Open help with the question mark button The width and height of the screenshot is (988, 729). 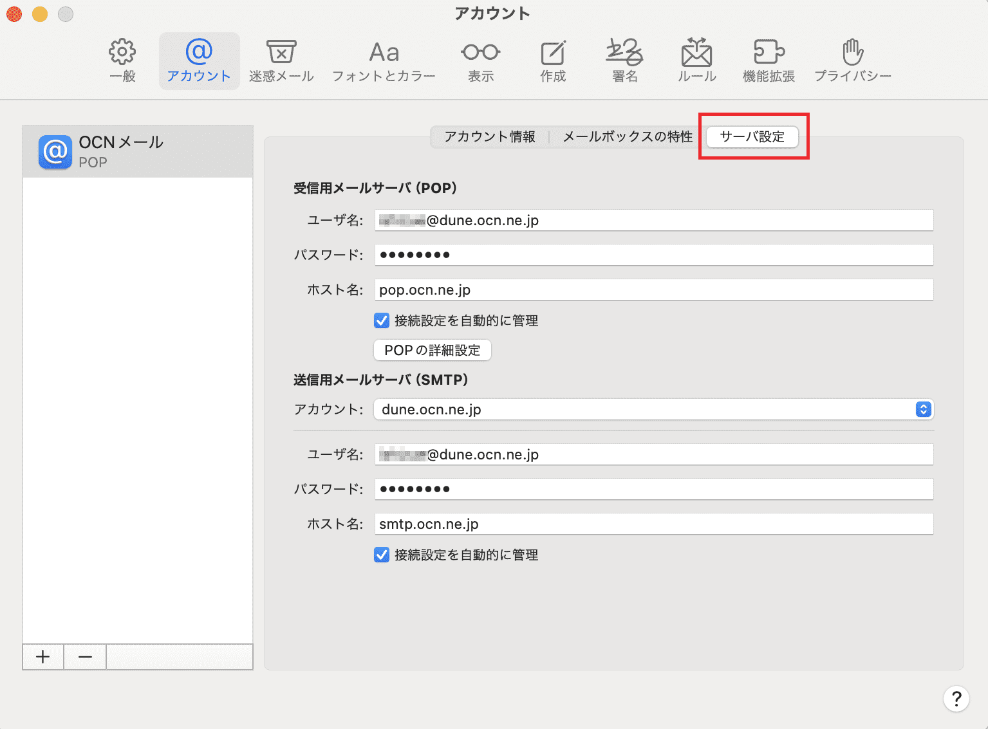click(956, 698)
